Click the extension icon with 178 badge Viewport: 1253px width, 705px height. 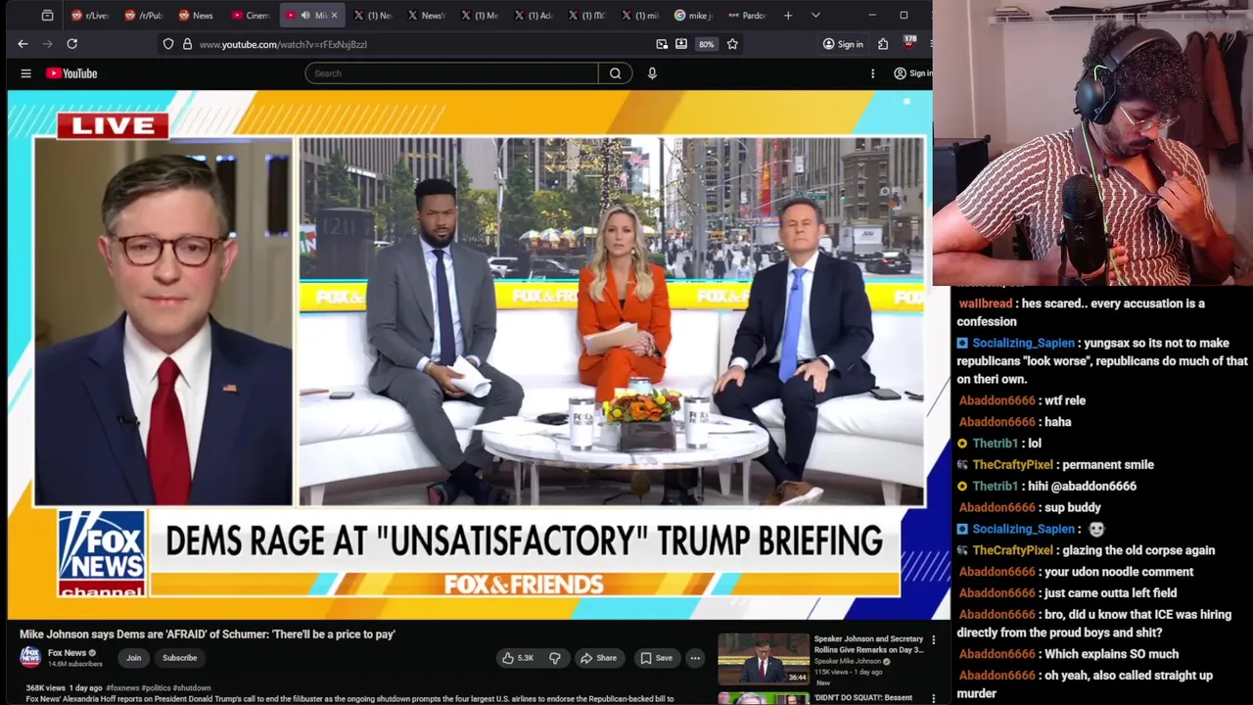pos(908,43)
